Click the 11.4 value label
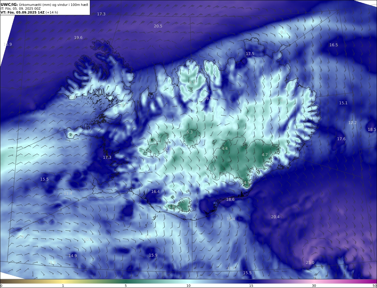The image size is (377, 288). (68, 193)
